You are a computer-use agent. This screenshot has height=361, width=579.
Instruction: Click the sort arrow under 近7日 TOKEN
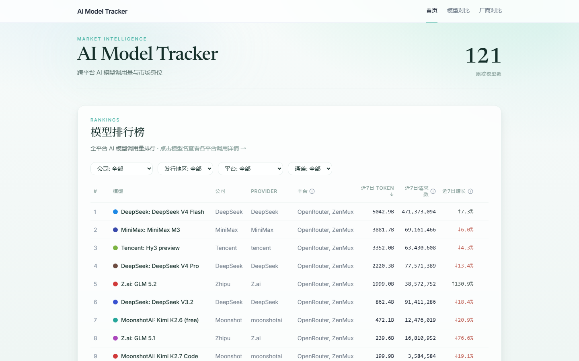pos(392,195)
